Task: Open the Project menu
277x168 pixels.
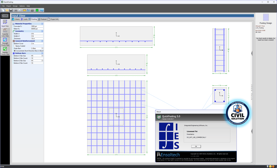Action: [x=8, y=6]
